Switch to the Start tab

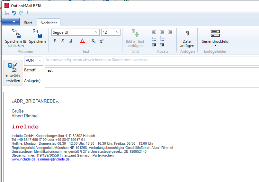click(28, 23)
